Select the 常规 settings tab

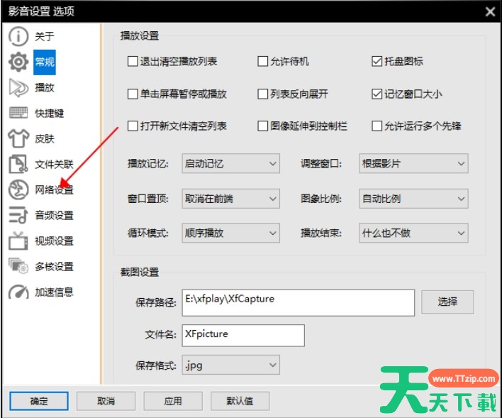tap(45, 62)
